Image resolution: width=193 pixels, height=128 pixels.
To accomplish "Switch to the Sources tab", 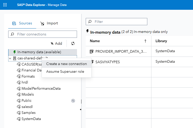I will (x=22, y=23).
